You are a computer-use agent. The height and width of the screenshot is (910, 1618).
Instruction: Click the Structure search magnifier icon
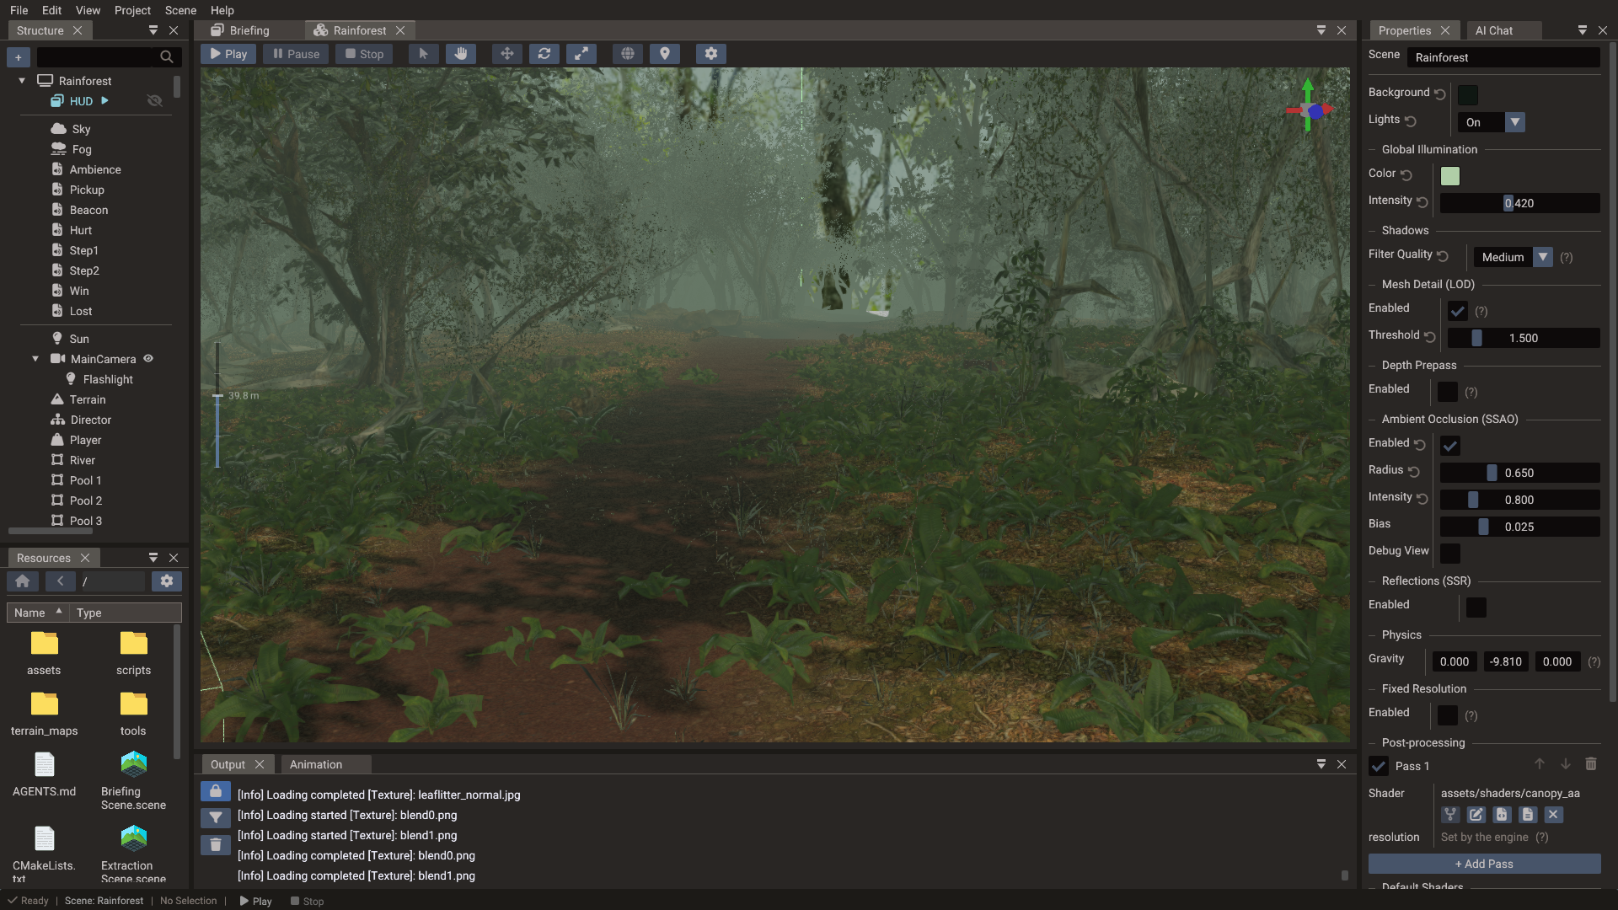(166, 57)
